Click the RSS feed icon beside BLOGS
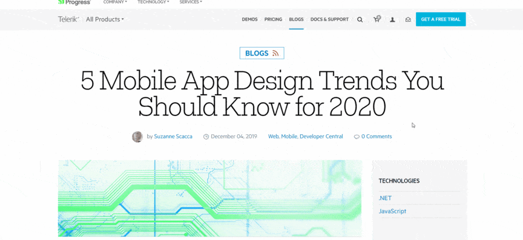Image resolution: width=523 pixels, height=240 pixels. (x=275, y=53)
